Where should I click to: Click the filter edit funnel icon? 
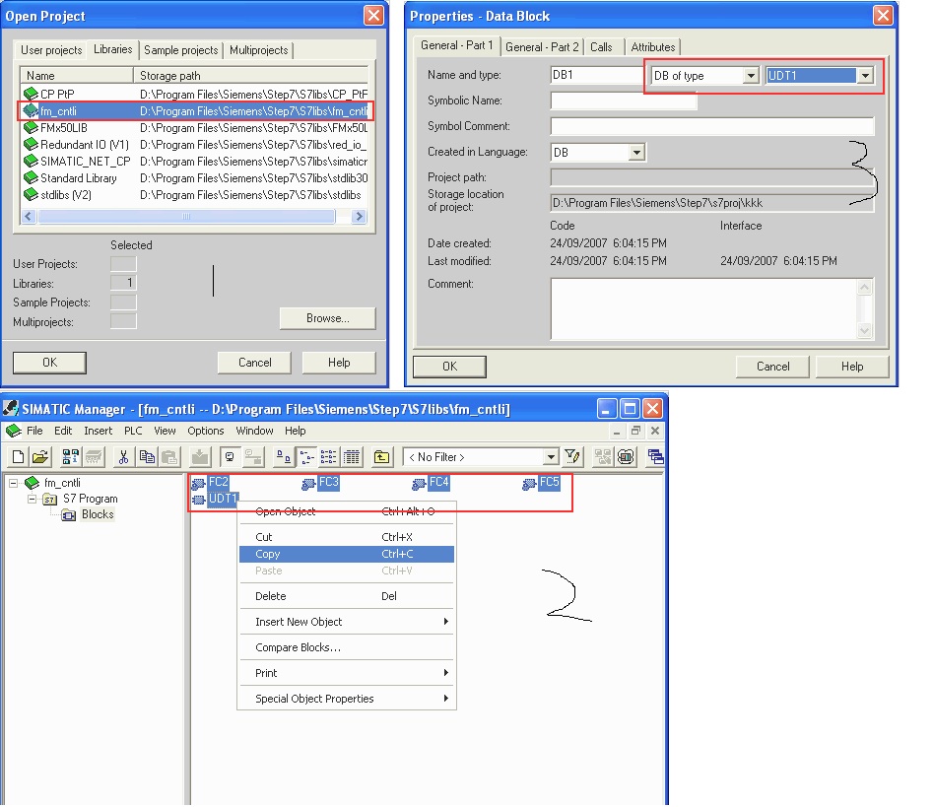pyautogui.click(x=572, y=457)
